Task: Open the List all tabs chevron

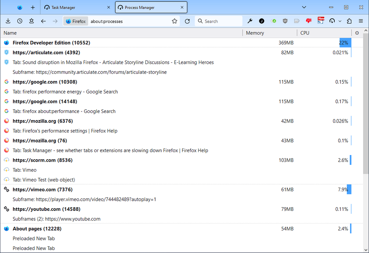Action: tap(304, 7)
